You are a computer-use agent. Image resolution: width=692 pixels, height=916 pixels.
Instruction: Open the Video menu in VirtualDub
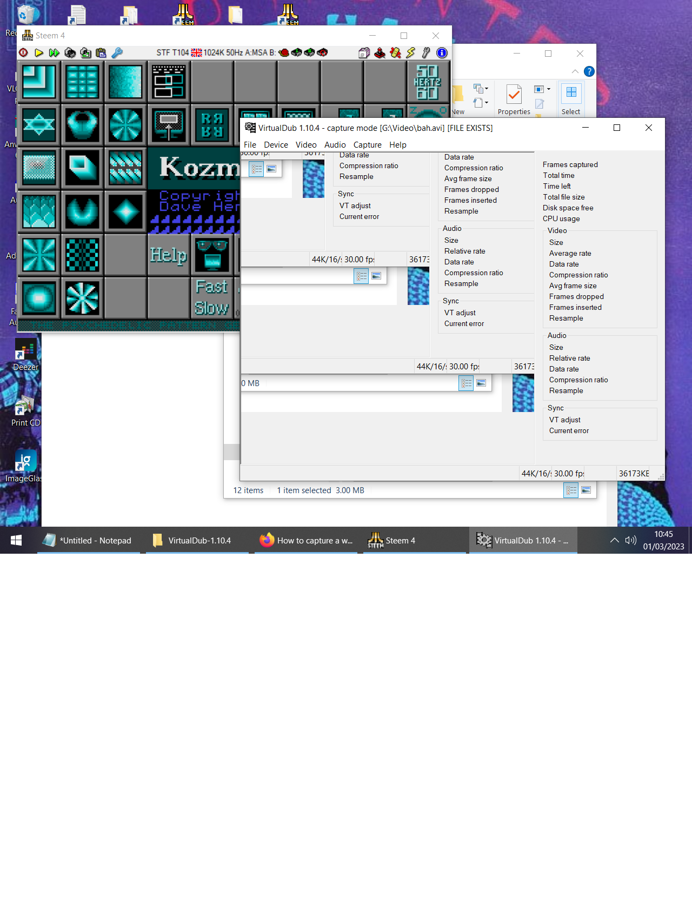click(x=306, y=145)
